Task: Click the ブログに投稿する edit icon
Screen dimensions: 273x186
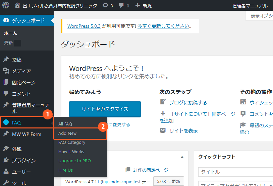Action: click(163, 102)
